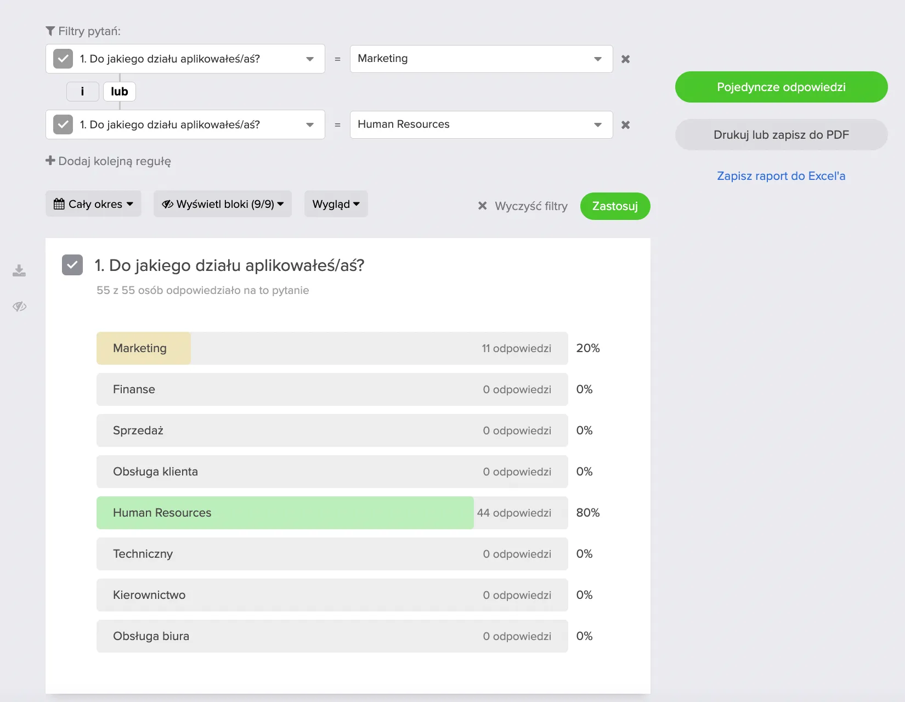Click the Finanse result row
The height and width of the screenshot is (702, 905).
coord(332,389)
